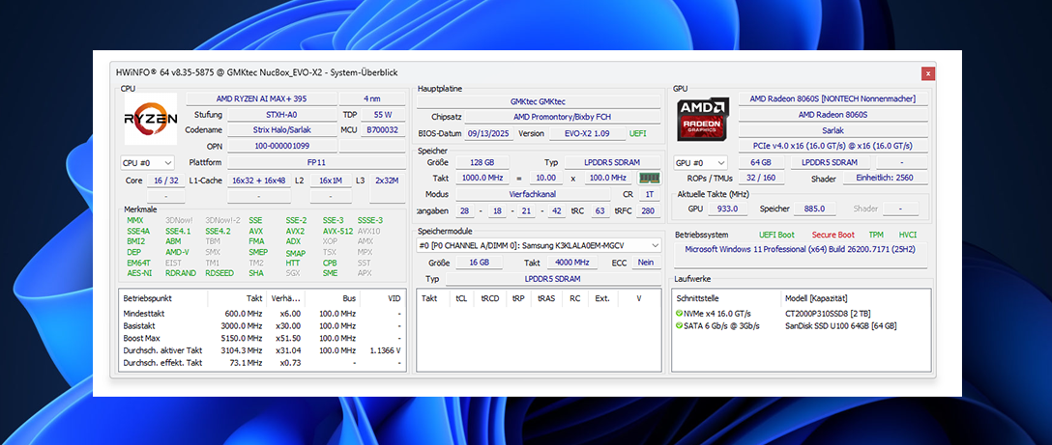Click the Ryzen CPU logo
Viewport: 1052px width, 445px height.
[x=150, y=119]
